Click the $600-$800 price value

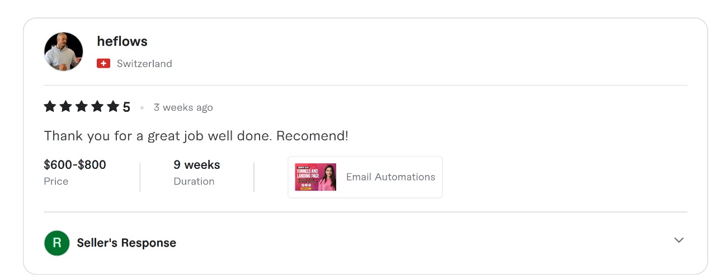[x=75, y=165]
